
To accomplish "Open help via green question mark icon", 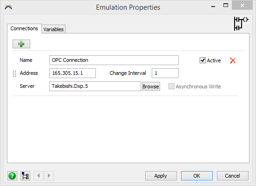I will tap(12, 176).
